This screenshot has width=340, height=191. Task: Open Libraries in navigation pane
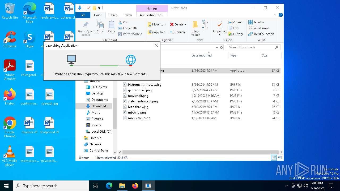tap(92, 138)
